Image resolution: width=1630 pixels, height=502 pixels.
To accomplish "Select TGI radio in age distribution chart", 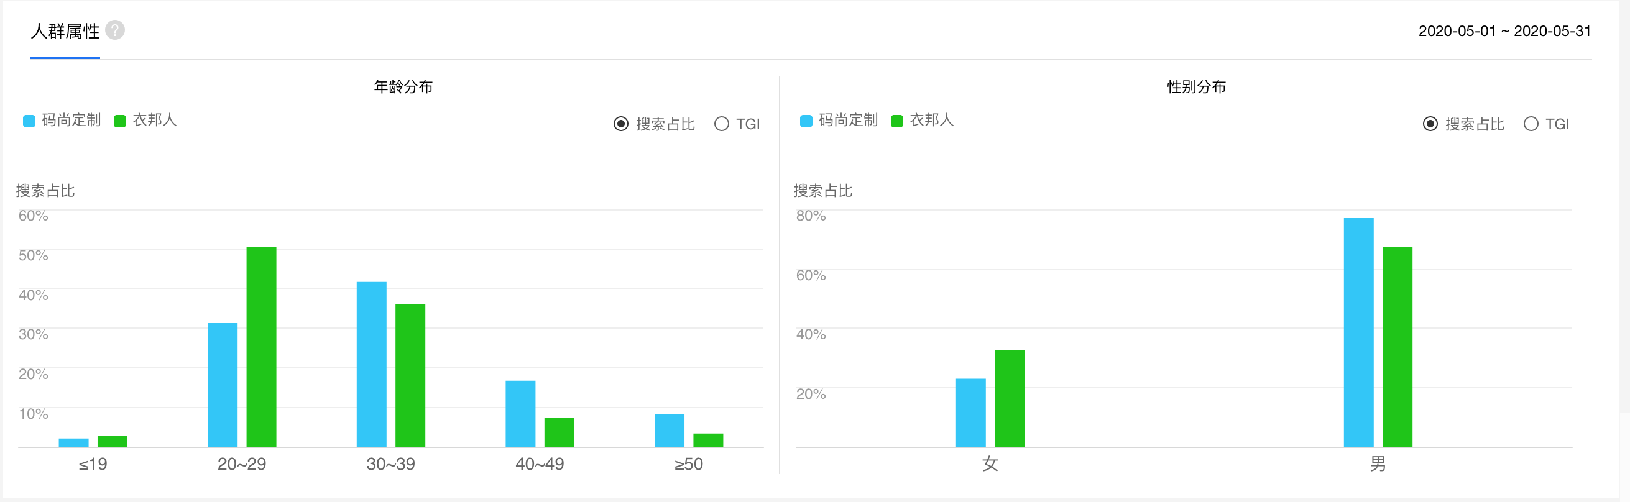I will tap(721, 124).
